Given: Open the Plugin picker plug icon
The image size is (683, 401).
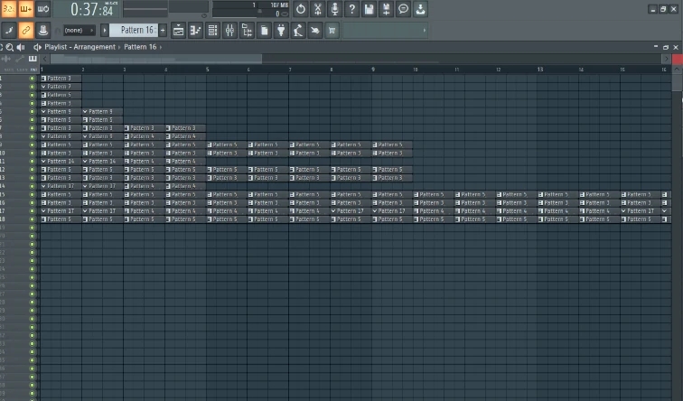Looking at the screenshot, I should pyautogui.click(x=281, y=31).
